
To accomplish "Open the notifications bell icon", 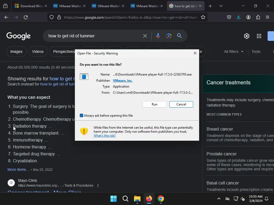I will tap(267, 199).
